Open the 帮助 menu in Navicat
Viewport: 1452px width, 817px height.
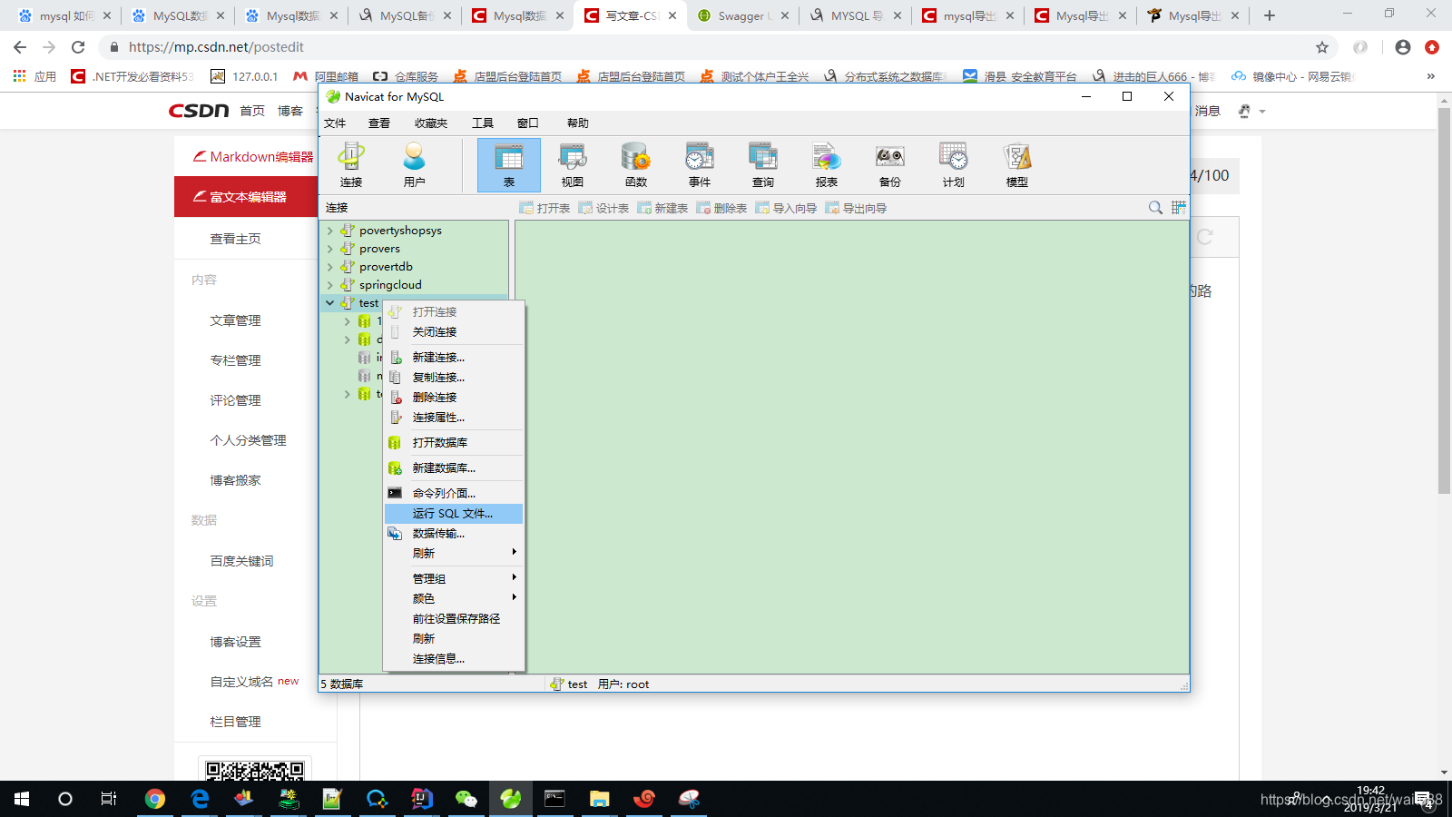point(578,123)
